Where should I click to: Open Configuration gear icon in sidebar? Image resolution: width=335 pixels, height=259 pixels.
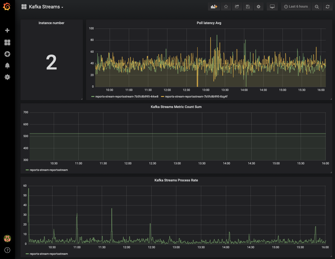(x=7, y=77)
